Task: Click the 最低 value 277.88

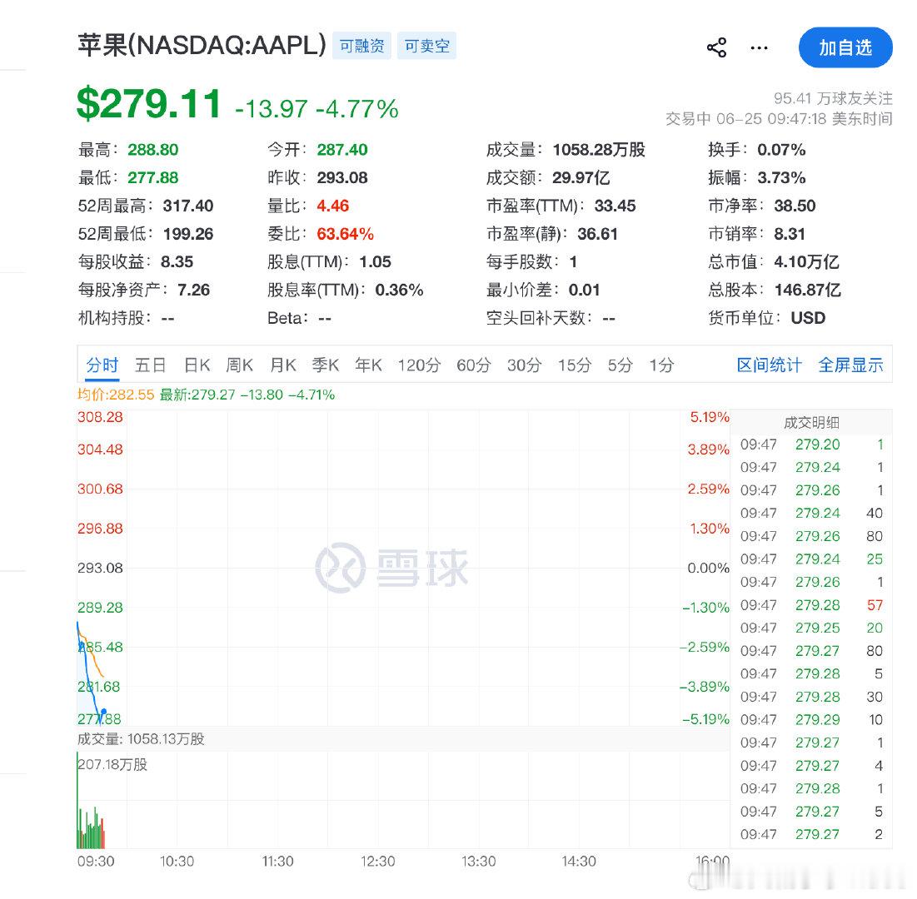Action: coord(152,177)
